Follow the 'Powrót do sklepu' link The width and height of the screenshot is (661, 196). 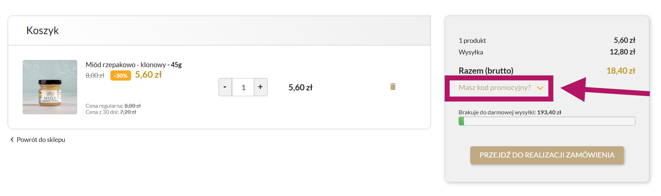41,140
